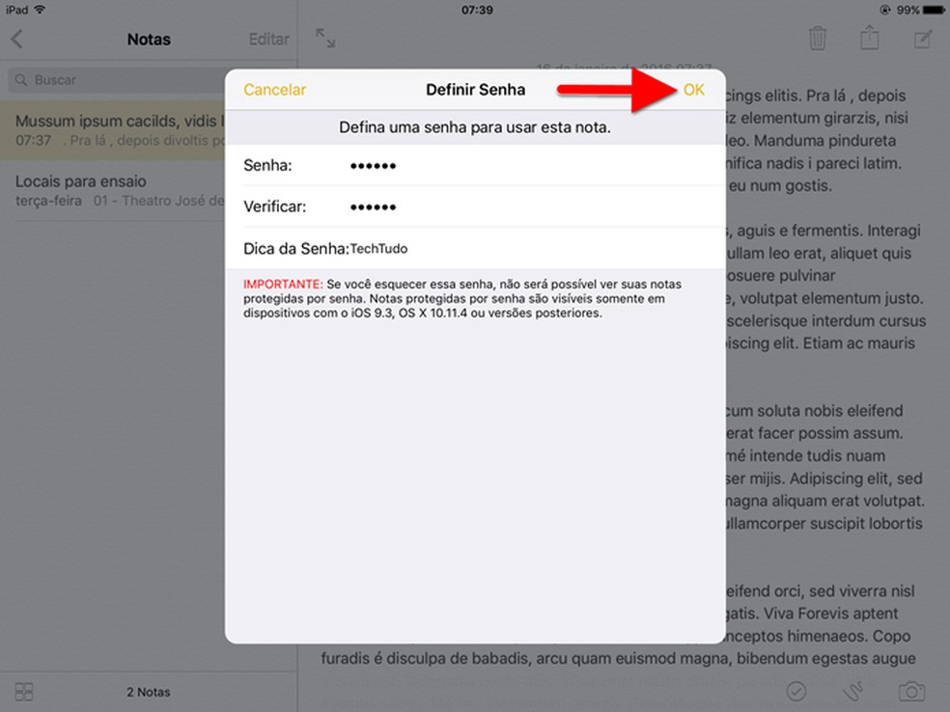Tap the rotation lock icon in status bar
Screen dimensions: 950x712
tap(885, 10)
